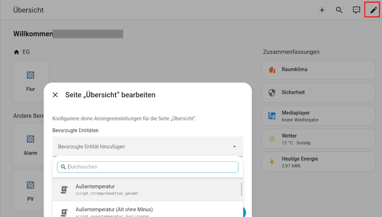Click the plus add icon in header

tap(322, 10)
